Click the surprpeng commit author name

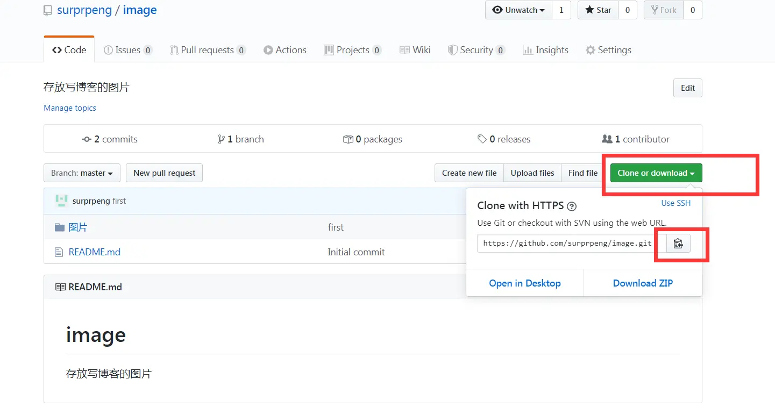[91, 201]
